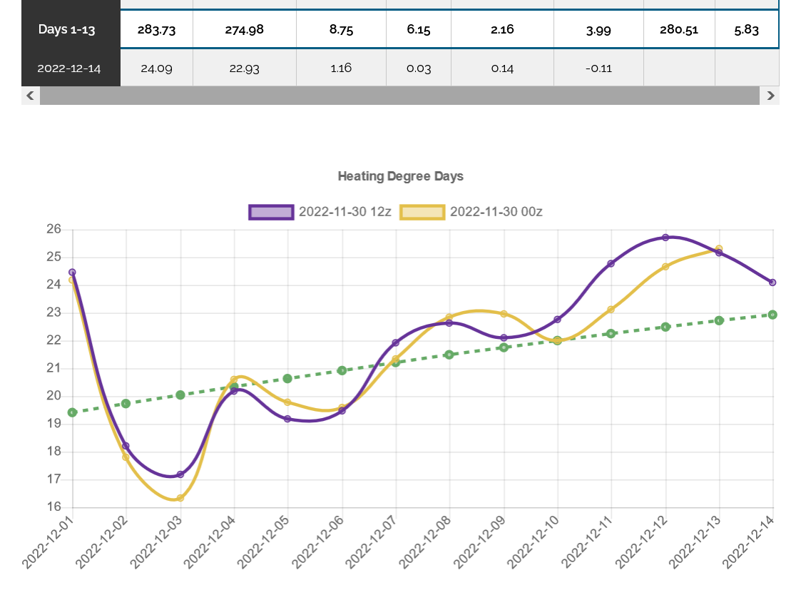Viewport: 801px width, 595px height.
Task: Toggle the purple 2022-11-30 12z legend swatch
Action: click(x=271, y=212)
